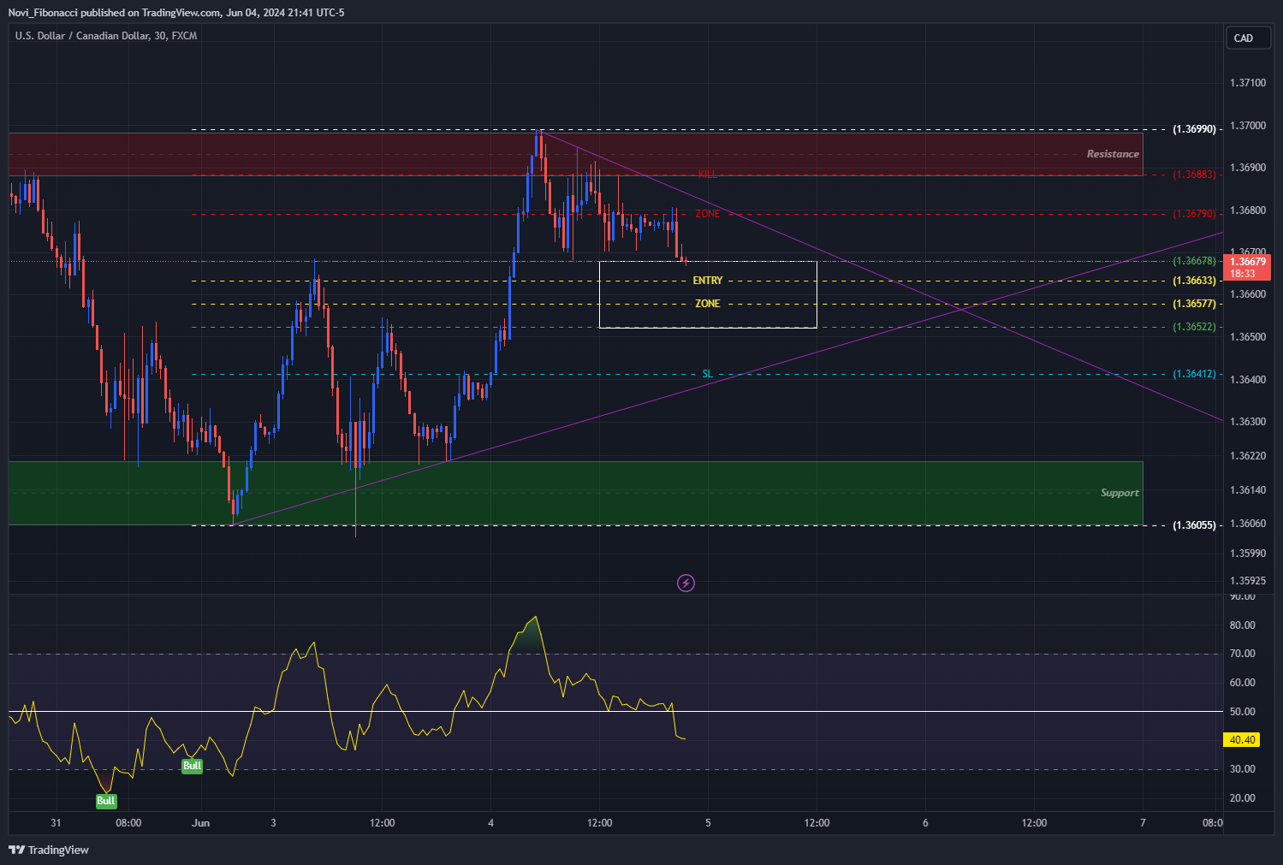
Task: Select the stop-loss (1.36412) level label
Action: (1194, 374)
